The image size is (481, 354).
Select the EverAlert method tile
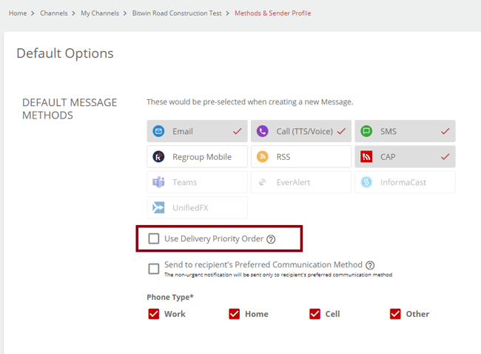(x=301, y=182)
